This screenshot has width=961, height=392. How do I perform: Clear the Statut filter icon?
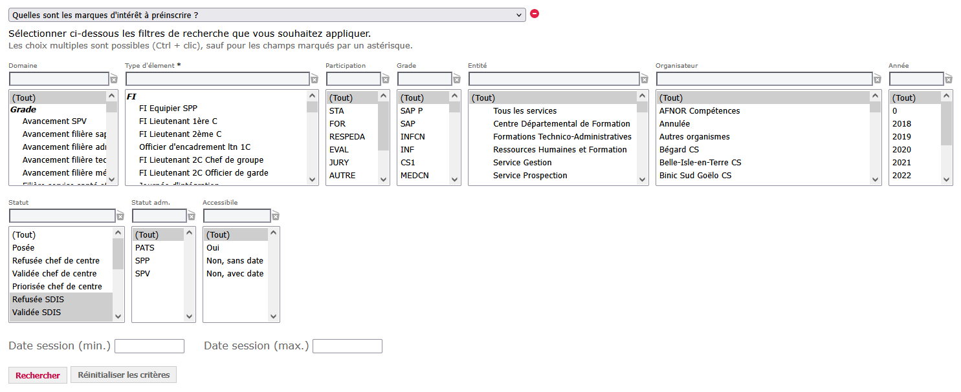pyautogui.click(x=120, y=216)
